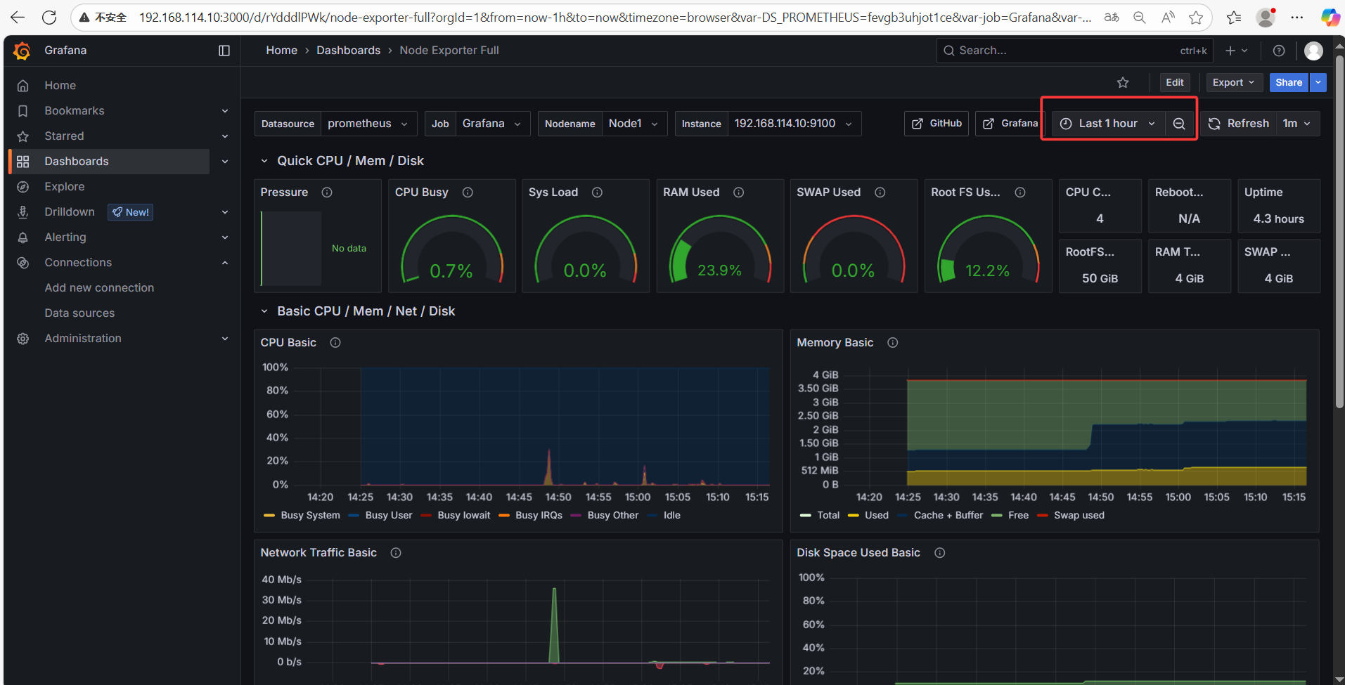Go to Dashboards breadcrumb link
The width and height of the screenshot is (1345, 685).
(348, 51)
